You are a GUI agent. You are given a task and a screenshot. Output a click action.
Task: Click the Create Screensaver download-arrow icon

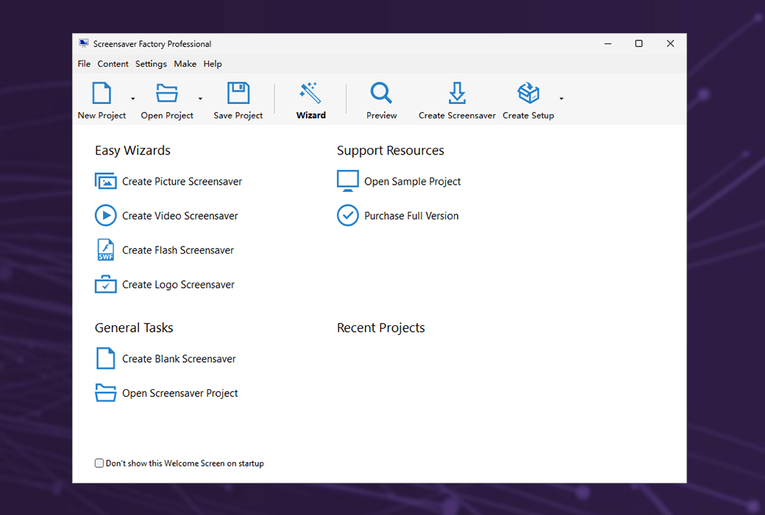(x=457, y=93)
